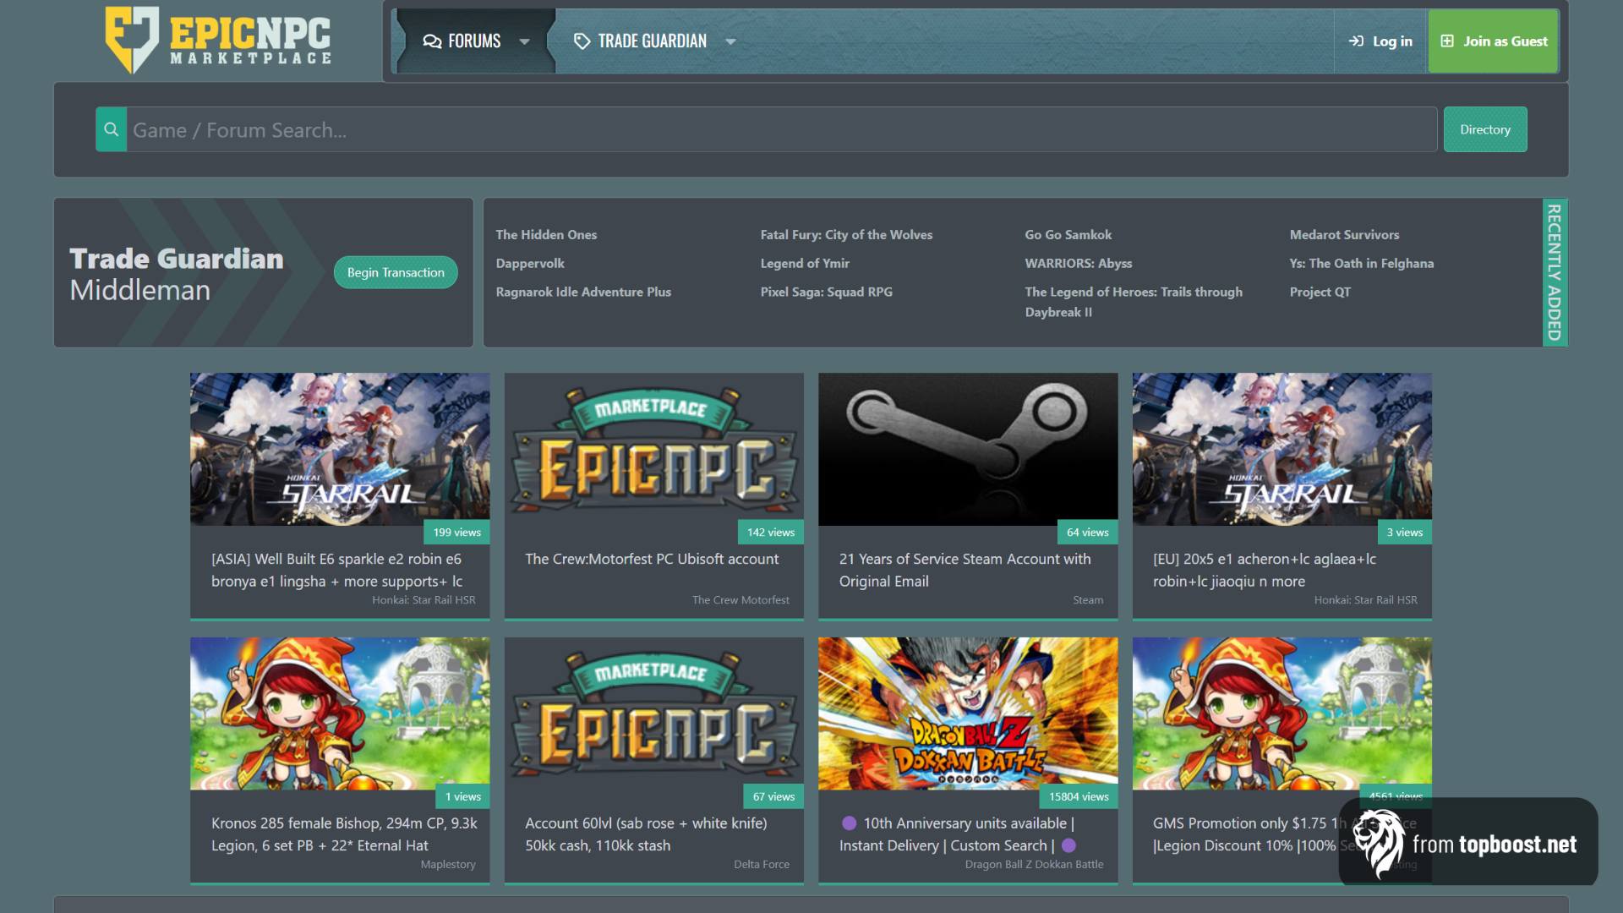Open the Steam logo listing thumbnail

(968, 449)
